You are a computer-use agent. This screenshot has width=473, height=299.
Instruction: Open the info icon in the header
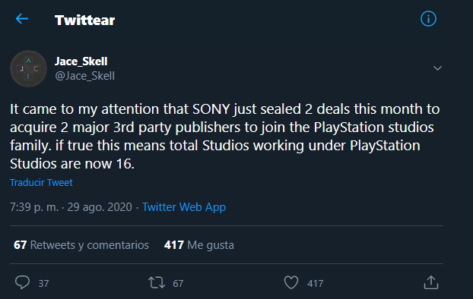point(428,19)
